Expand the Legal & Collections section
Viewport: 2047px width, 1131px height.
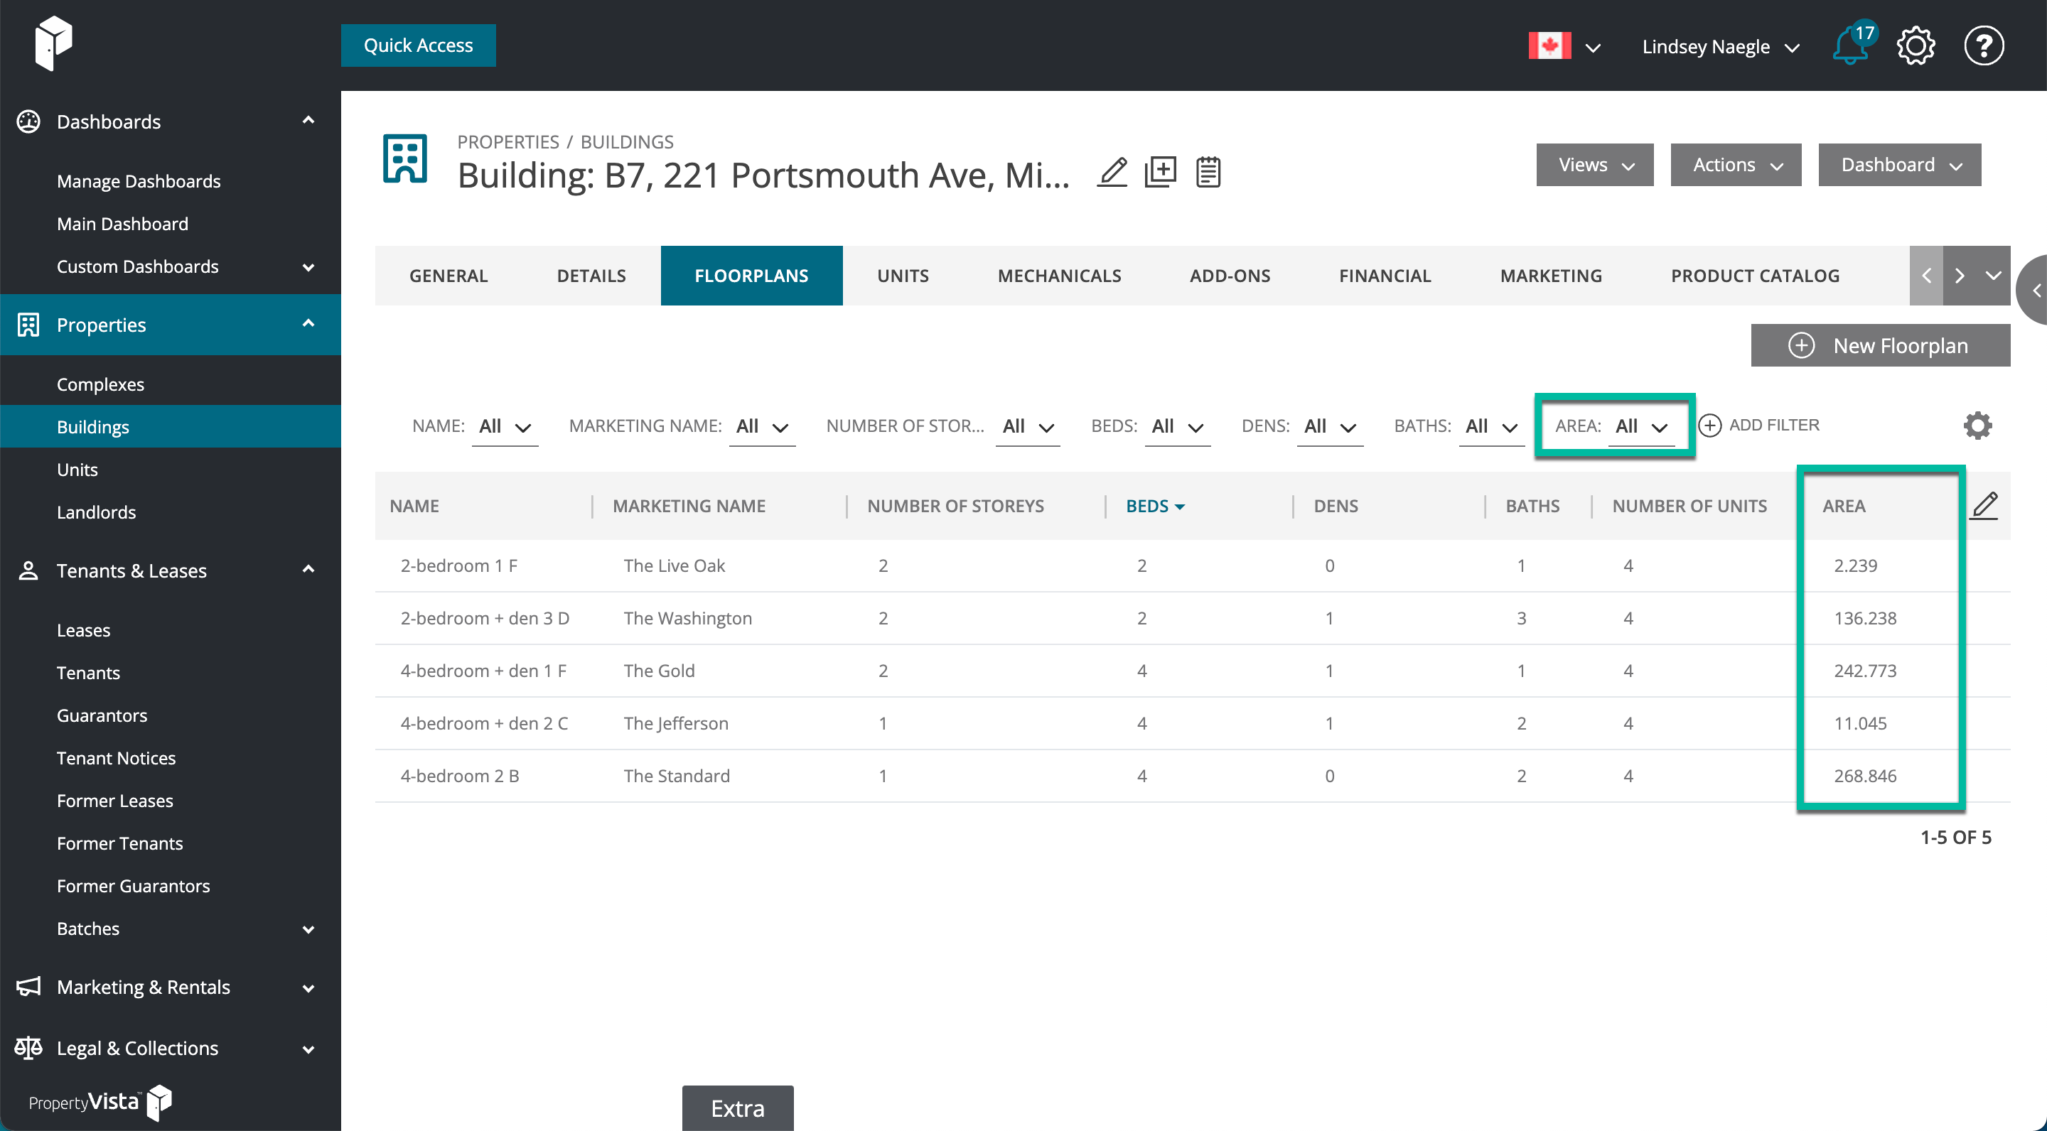[308, 1049]
